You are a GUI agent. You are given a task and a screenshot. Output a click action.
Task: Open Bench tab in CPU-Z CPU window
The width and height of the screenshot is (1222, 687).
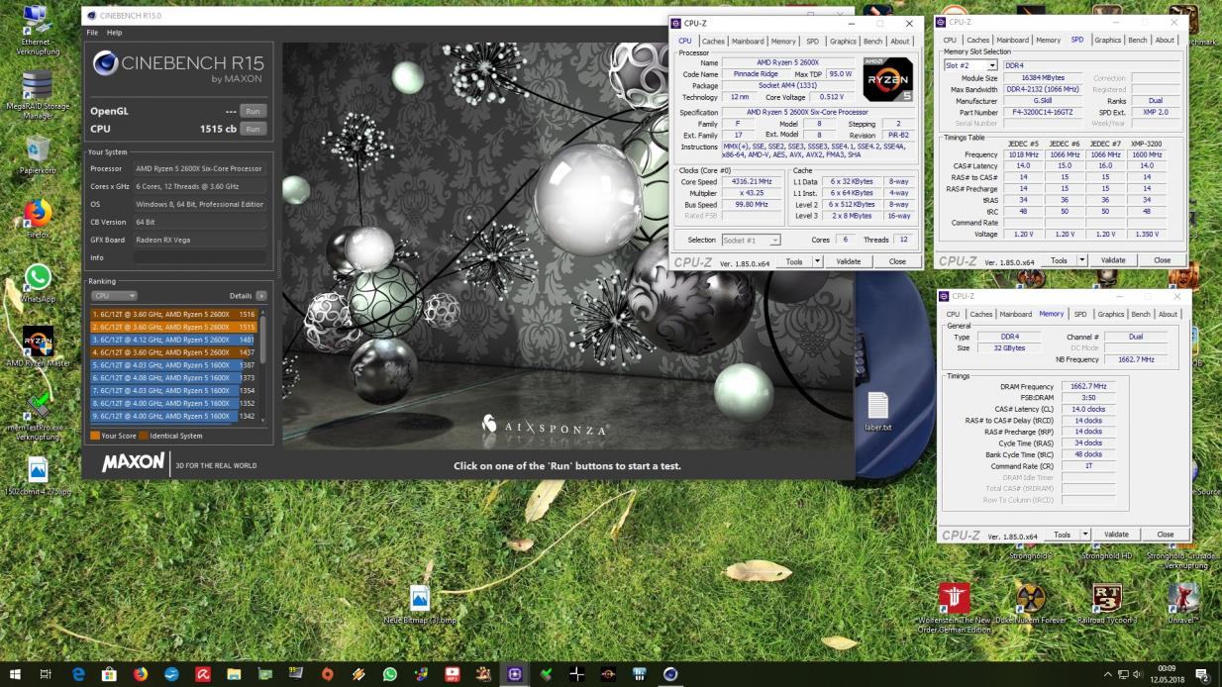pyautogui.click(x=872, y=42)
